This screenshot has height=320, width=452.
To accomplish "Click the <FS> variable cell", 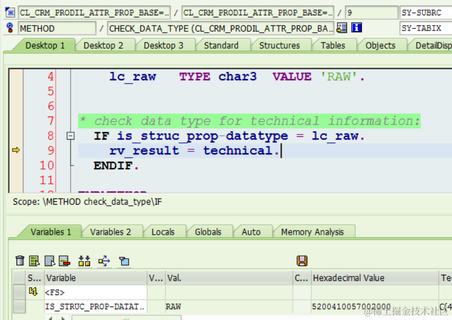I will click(95, 292).
